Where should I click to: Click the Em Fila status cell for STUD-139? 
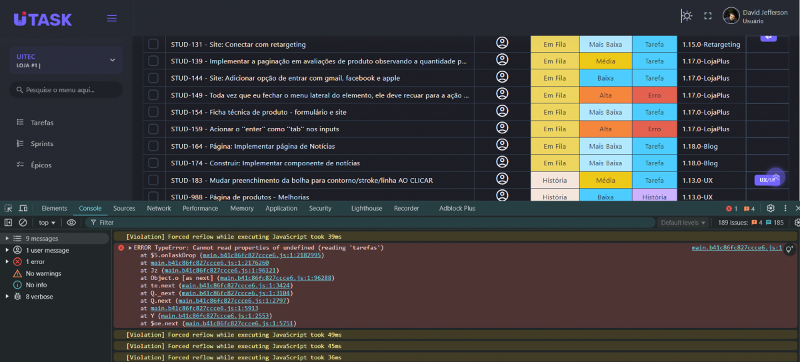tap(555, 61)
